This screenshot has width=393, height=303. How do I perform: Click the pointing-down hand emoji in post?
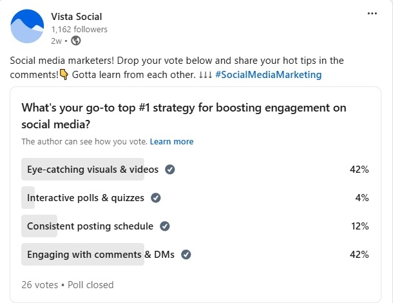(64, 75)
